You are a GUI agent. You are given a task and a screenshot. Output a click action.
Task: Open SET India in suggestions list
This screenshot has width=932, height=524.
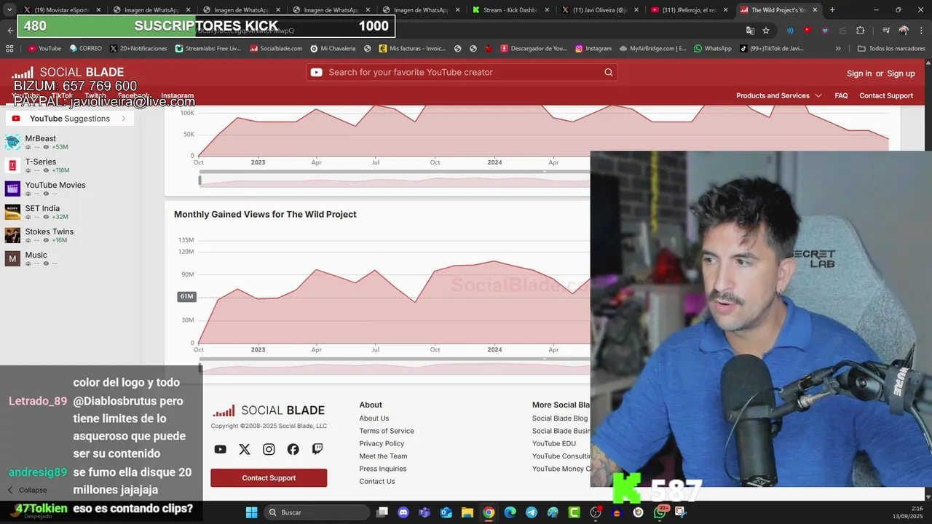click(x=42, y=208)
